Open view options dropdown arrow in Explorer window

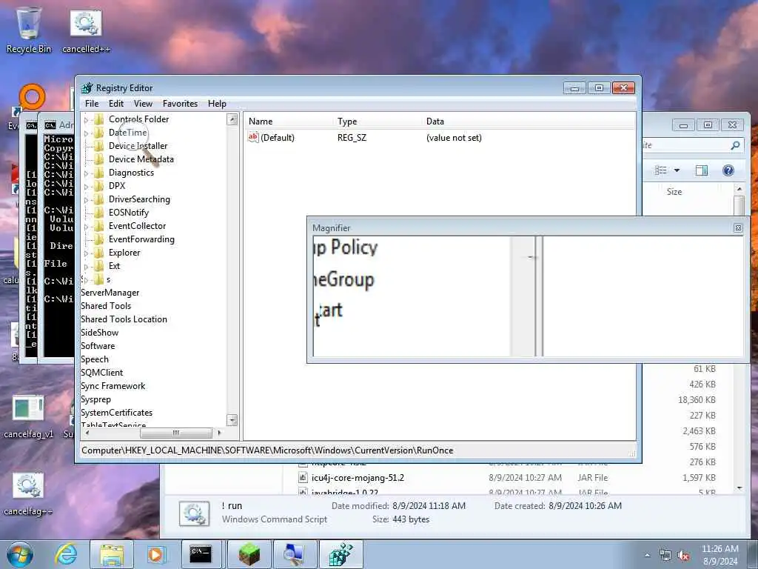(x=677, y=170)
